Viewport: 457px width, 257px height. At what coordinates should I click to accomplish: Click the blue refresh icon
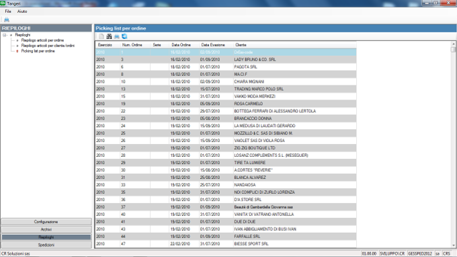(x=124, y=36)
